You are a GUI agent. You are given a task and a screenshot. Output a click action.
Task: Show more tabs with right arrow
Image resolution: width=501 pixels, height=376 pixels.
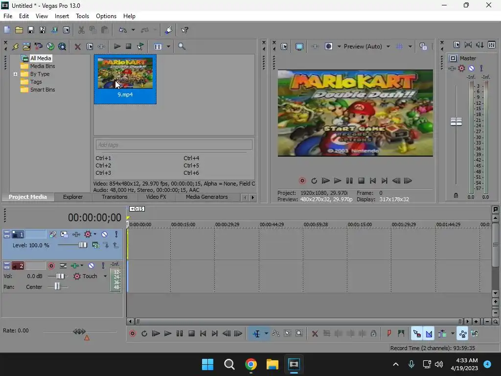(253, 198)
